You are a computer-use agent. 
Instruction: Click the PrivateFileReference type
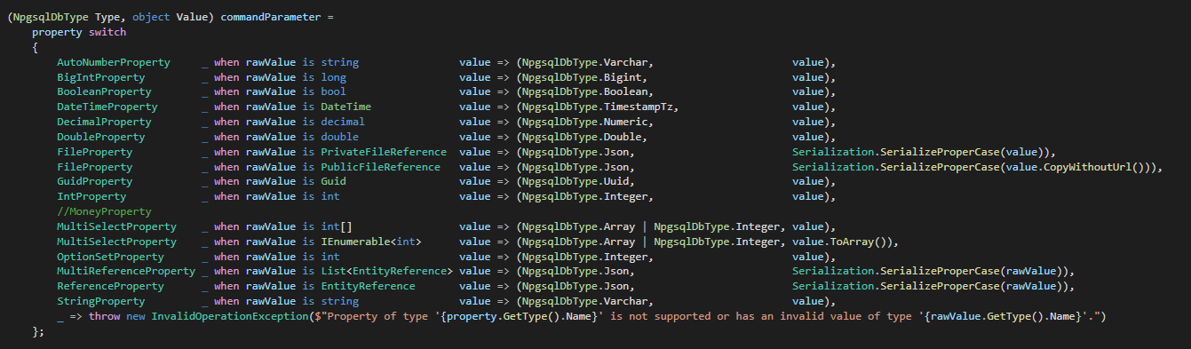point(384,153)
